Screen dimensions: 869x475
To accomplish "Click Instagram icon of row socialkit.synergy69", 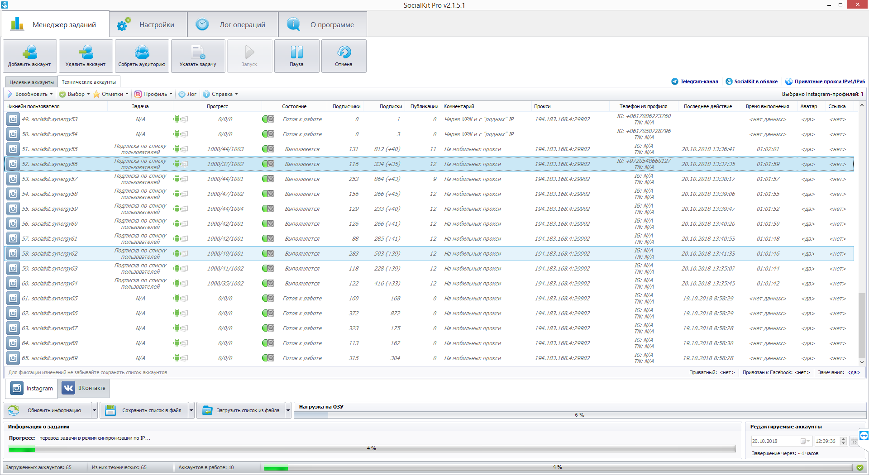I will [x=13, y=358].
